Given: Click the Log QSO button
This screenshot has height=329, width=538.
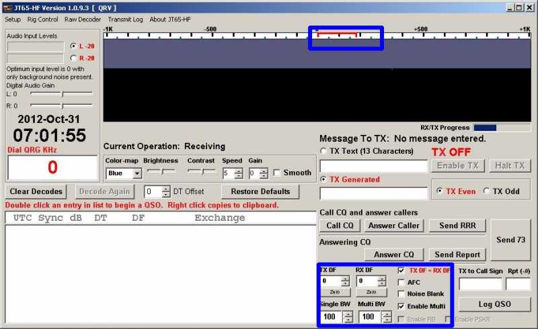Looking at the screenshot, I should click(x=494, y=304).
